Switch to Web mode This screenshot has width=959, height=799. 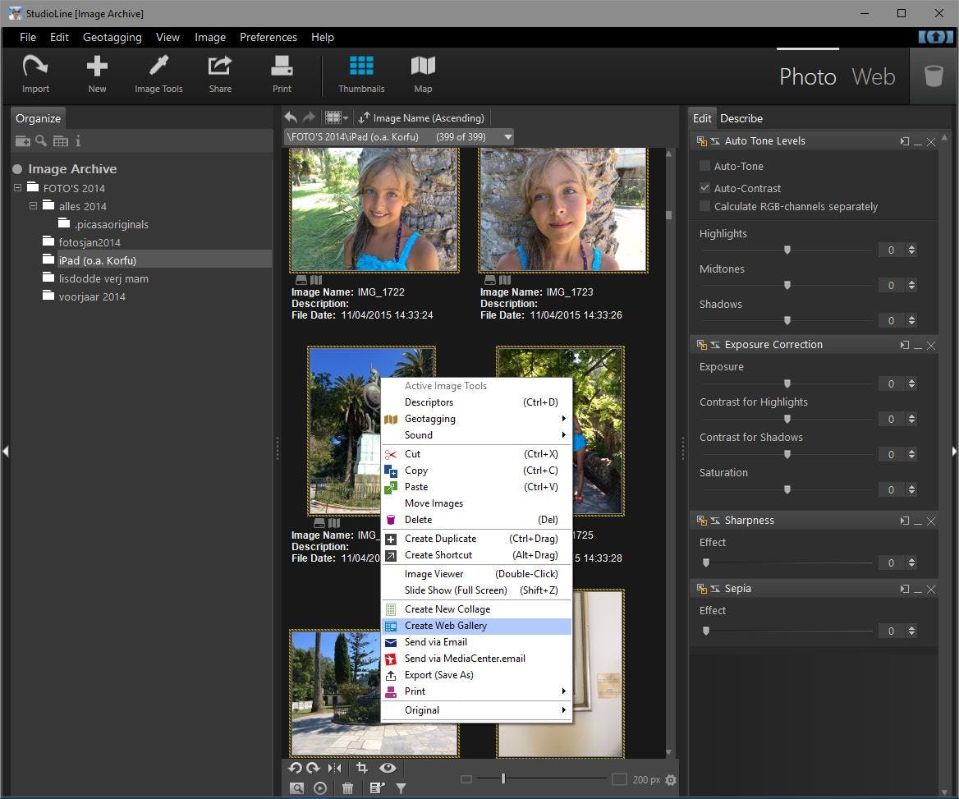pyautogui.click(x=873, y=76)
